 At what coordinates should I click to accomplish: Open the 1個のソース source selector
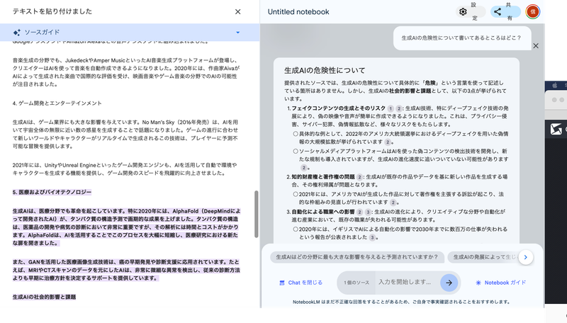(x=355, y=282)
